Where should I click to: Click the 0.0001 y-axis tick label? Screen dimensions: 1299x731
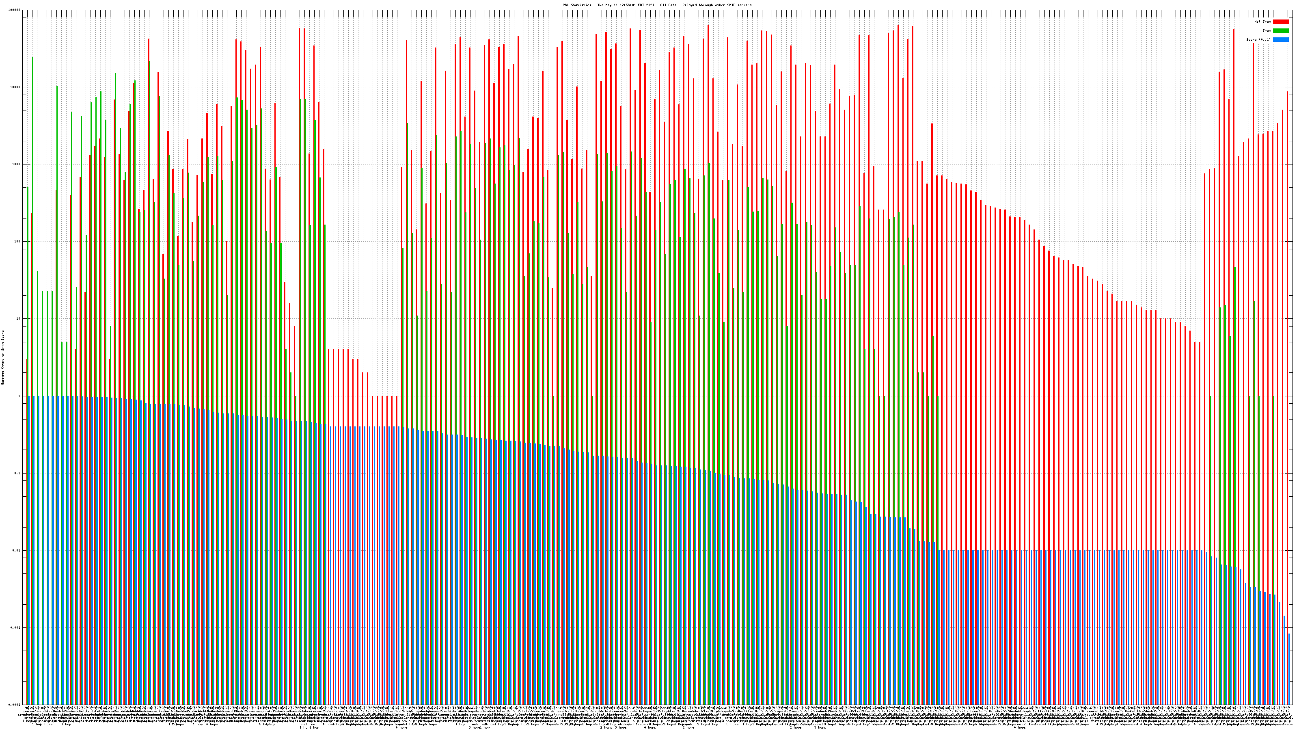pyautogui.click(x=15, y=705)
